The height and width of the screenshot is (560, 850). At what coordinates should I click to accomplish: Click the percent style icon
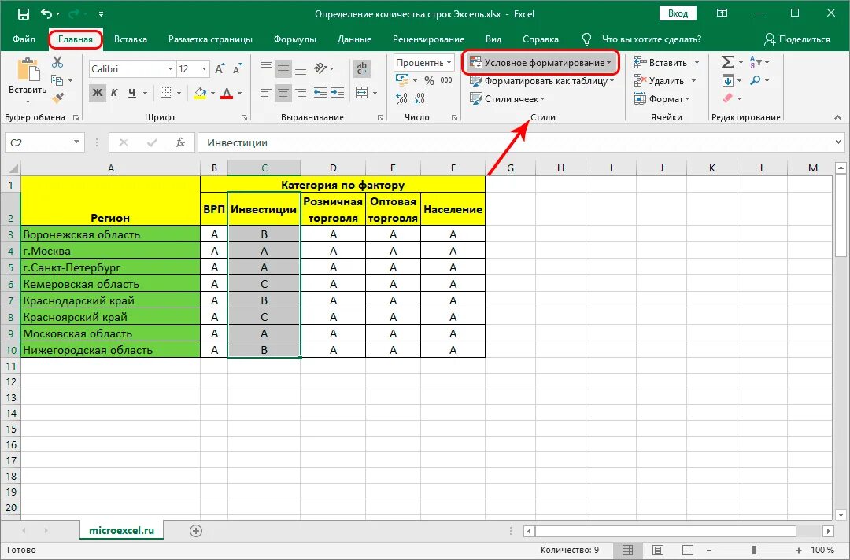click(x=430, y=81)
